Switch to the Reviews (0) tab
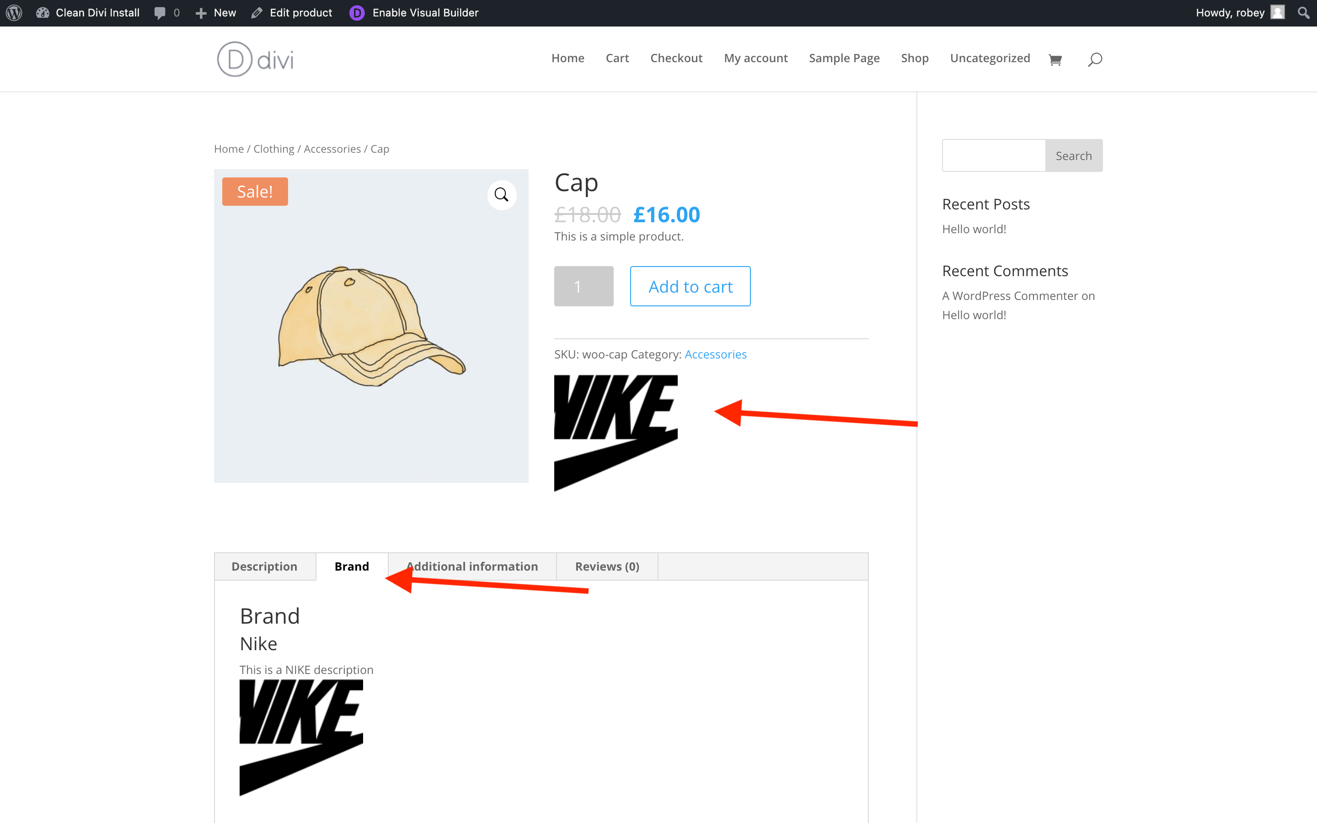This screenshot has width=1317, height=823. coord(607,566)
